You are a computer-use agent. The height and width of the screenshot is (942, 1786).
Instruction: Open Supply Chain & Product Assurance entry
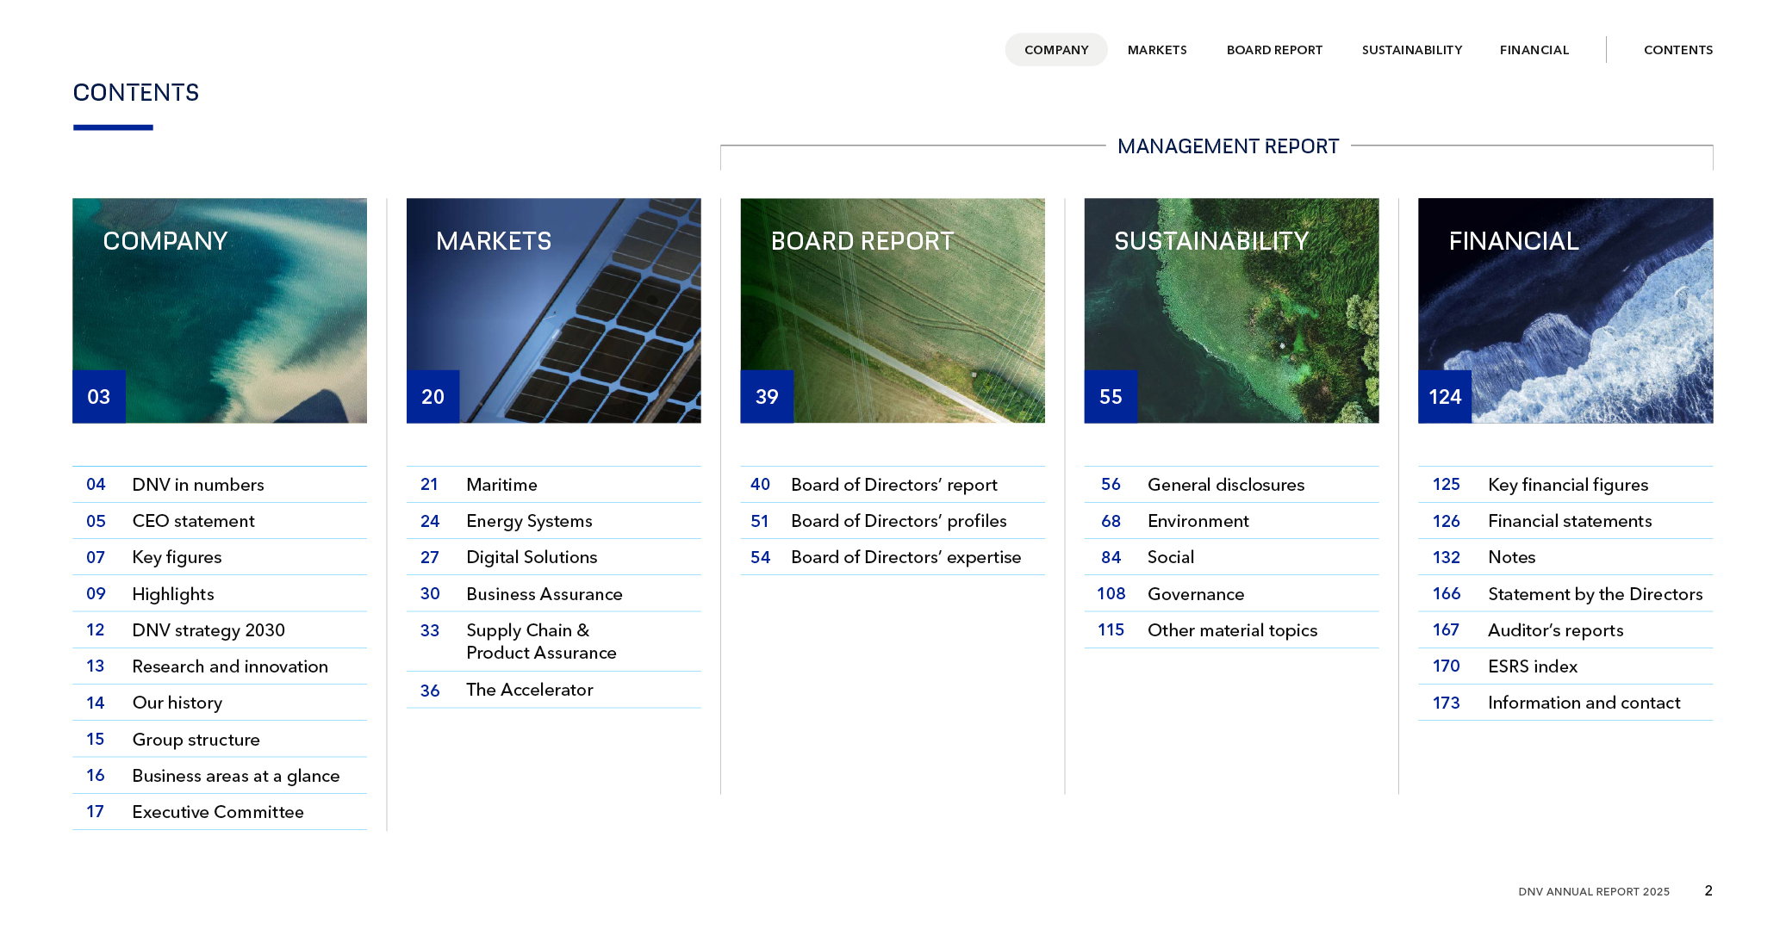pyautogui.click(x=540, y=641)
